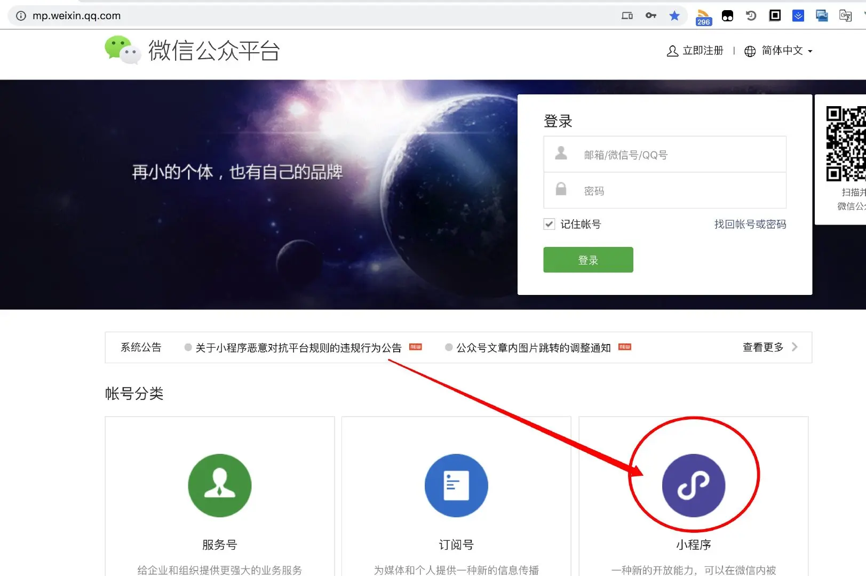This screenshot has height=576, width=866.
Task: Click the 记住帐号 label text
Action: pos(581,225)
